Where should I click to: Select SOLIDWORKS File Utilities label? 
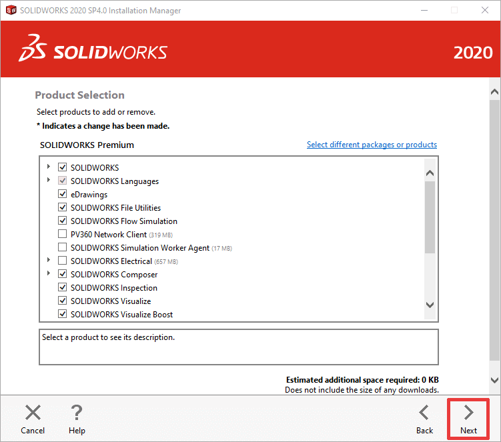point(115,208)
